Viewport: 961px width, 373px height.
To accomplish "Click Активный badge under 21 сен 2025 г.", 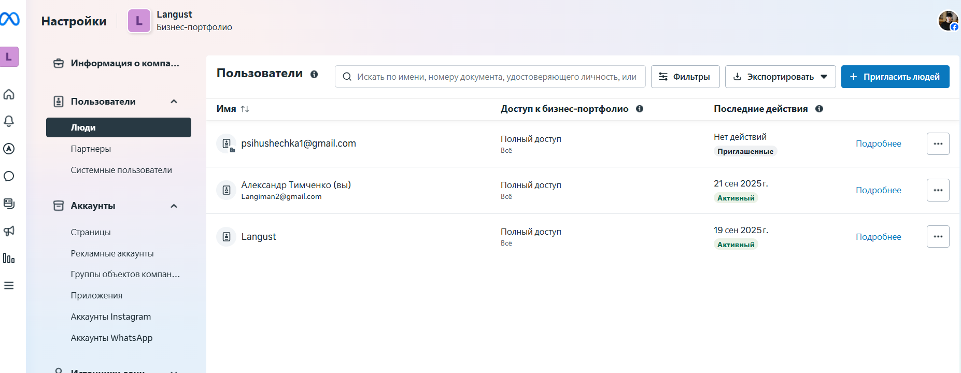I will (736, 198).
